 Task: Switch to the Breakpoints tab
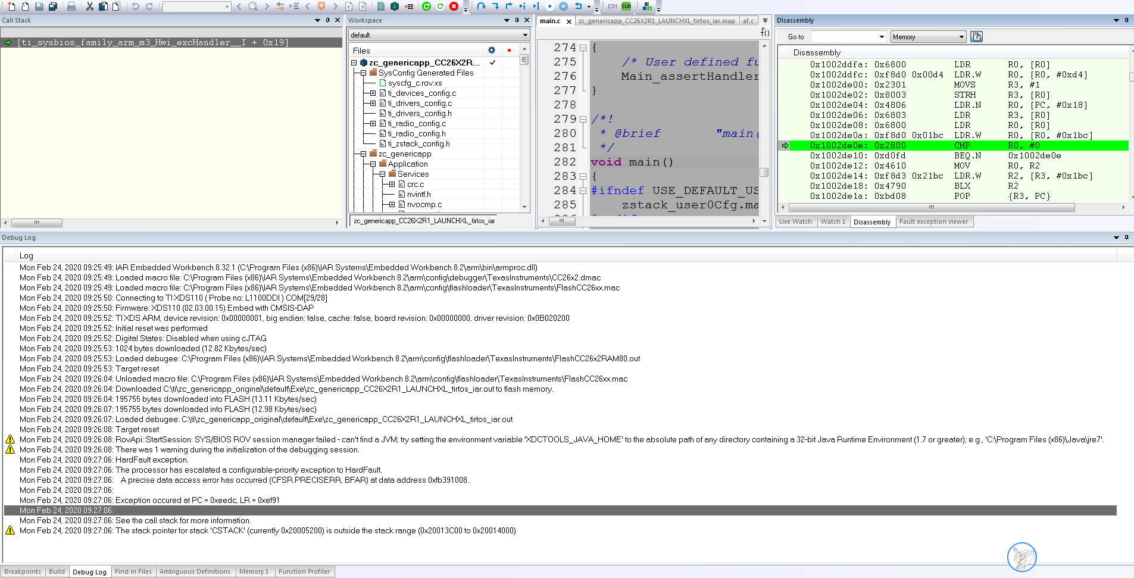pos(23,571)
